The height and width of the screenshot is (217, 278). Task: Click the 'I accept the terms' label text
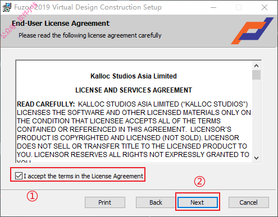coord(83,176)
